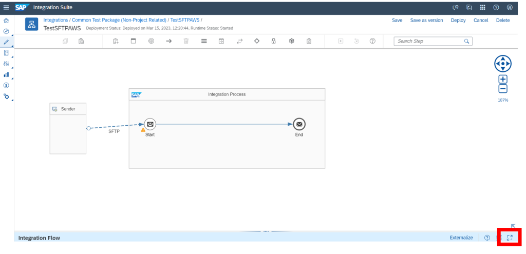The height and width of the screenshot is (254, 526).
Task: Click the Paste toolbar icon
Action: [x=81, y=41]
